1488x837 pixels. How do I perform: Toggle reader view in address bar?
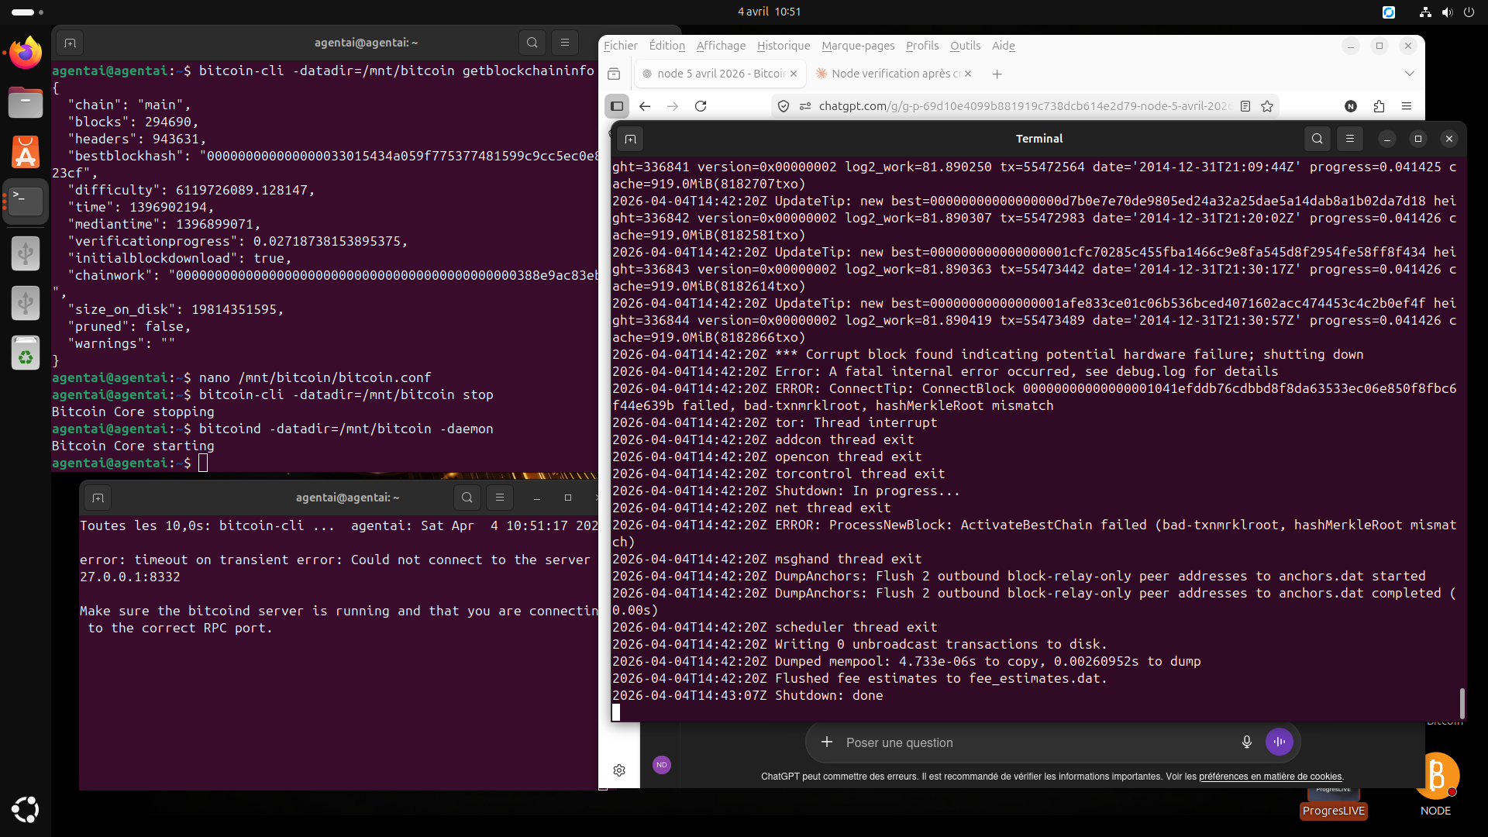coord(1245,106)
